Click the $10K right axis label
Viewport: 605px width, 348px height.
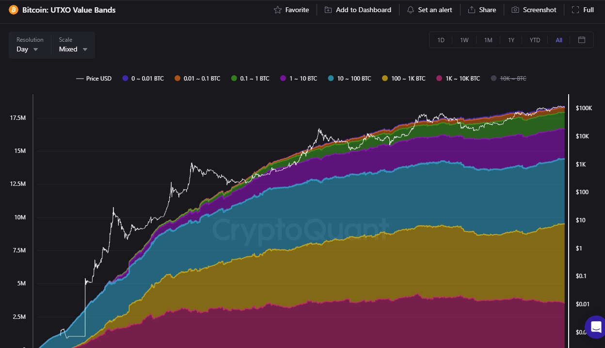[582, 136]
